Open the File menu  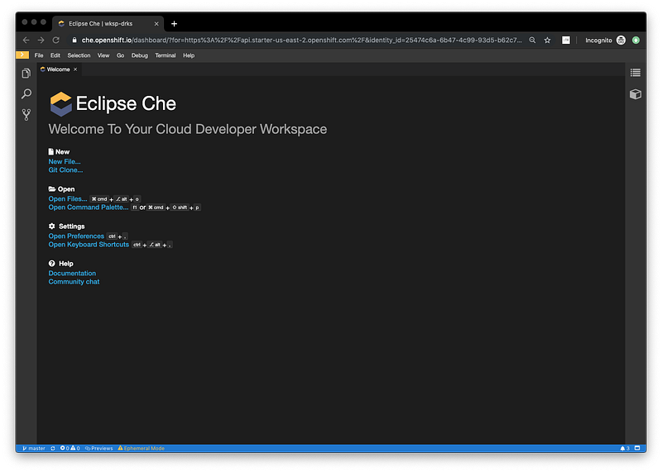(x=39, y=55)
